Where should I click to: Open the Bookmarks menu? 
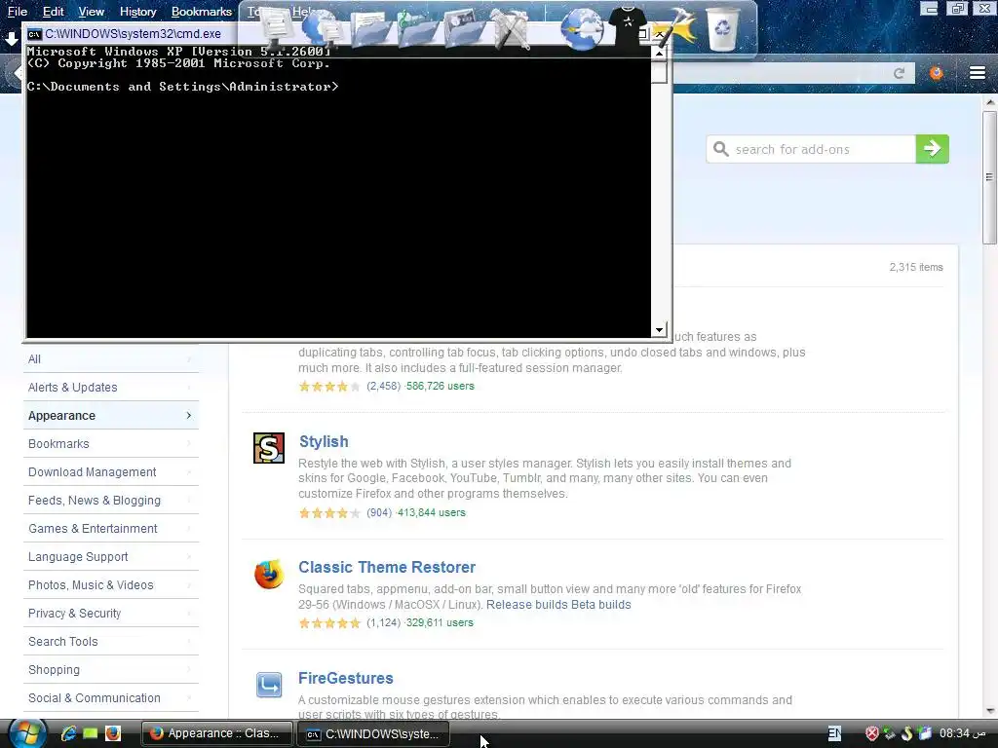(x=201, y=12)
